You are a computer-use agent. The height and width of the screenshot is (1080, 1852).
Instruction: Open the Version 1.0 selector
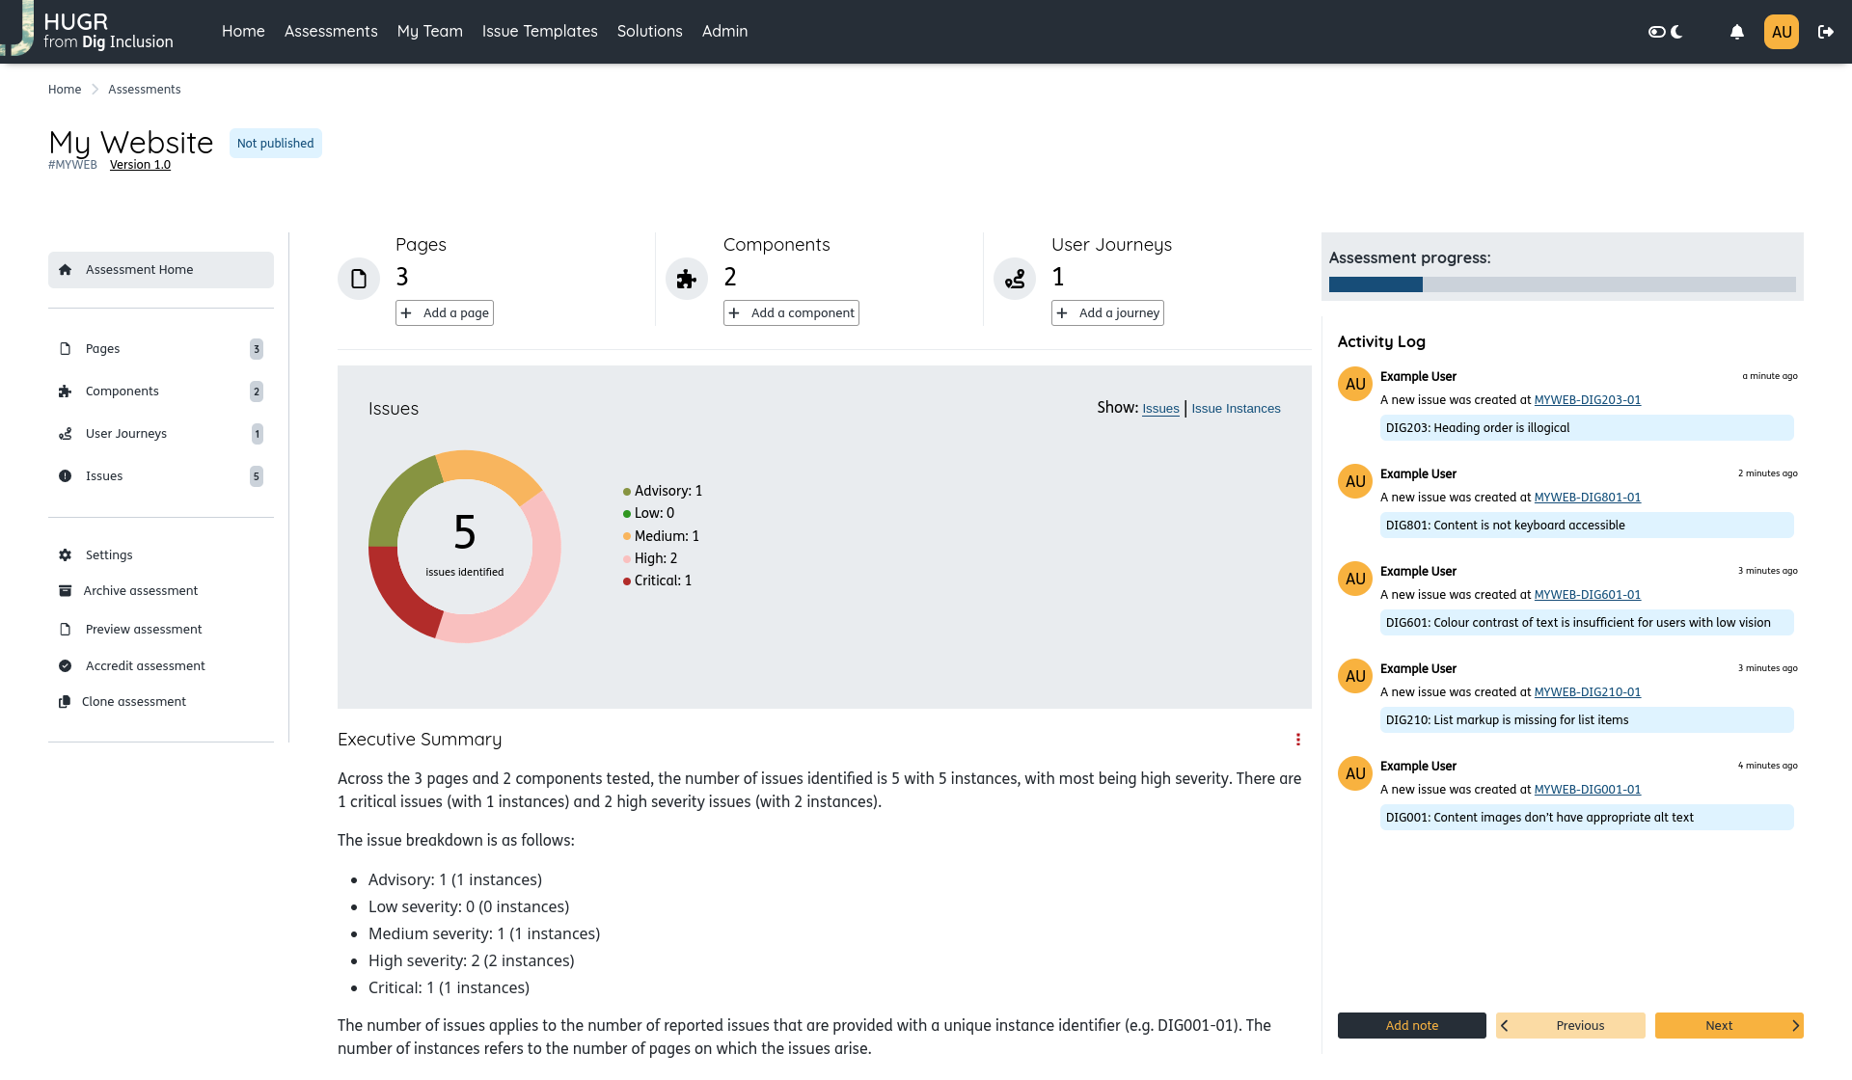(140, 165)
